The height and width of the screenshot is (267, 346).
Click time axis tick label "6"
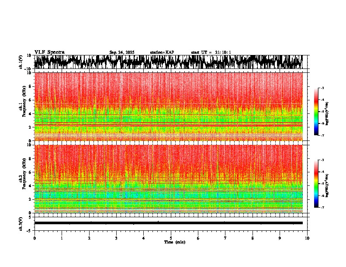(x=198, y=238)
